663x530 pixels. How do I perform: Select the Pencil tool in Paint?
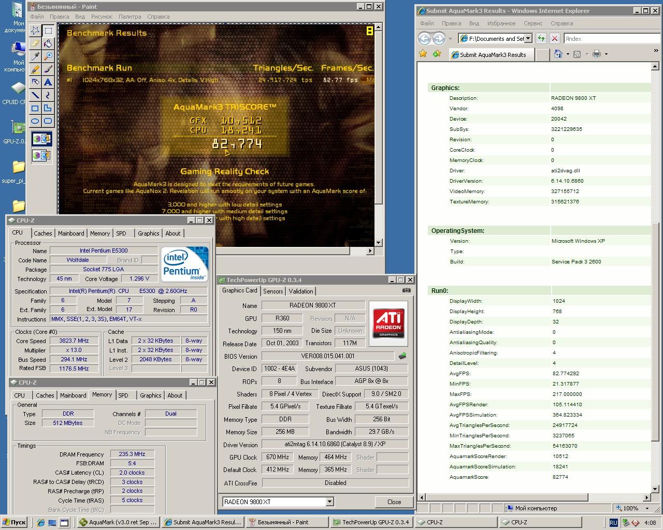click(x=35, y=69)
